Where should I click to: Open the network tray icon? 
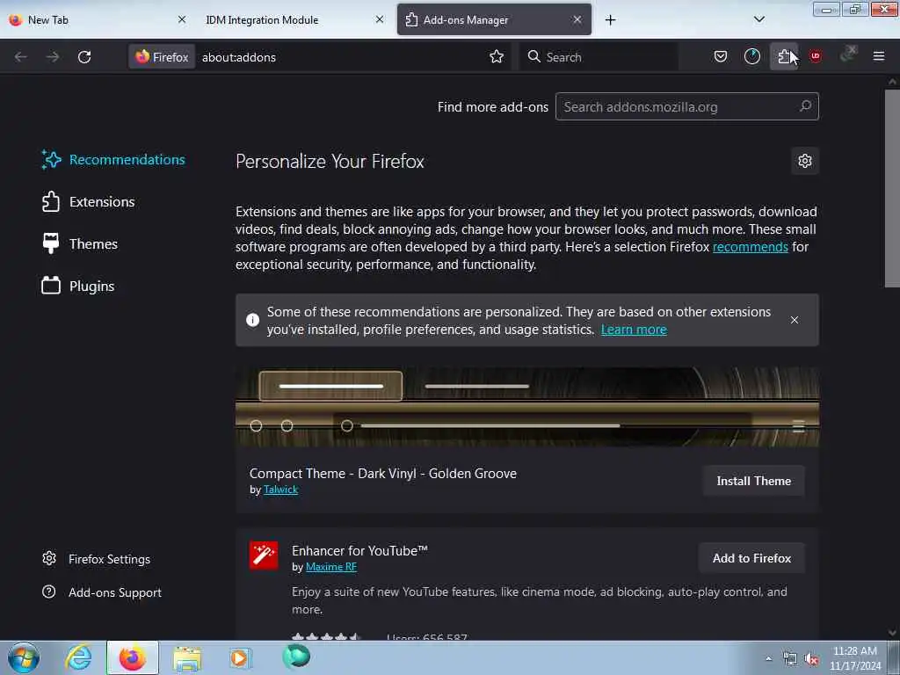[790, 659]
